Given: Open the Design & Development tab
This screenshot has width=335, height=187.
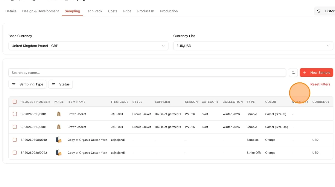Looking at the screenshot, I should click(x=41, y=11).
